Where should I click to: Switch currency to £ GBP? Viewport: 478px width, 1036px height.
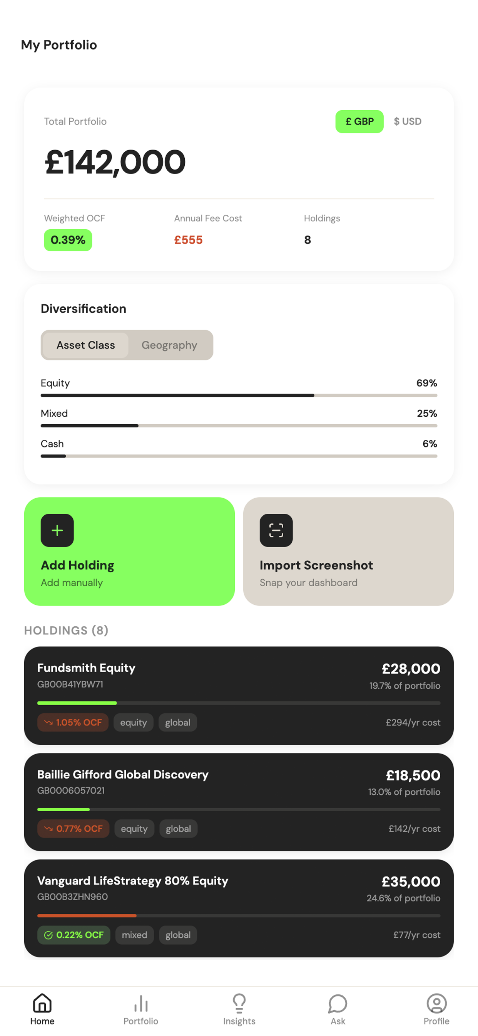(x=359, y=121)
